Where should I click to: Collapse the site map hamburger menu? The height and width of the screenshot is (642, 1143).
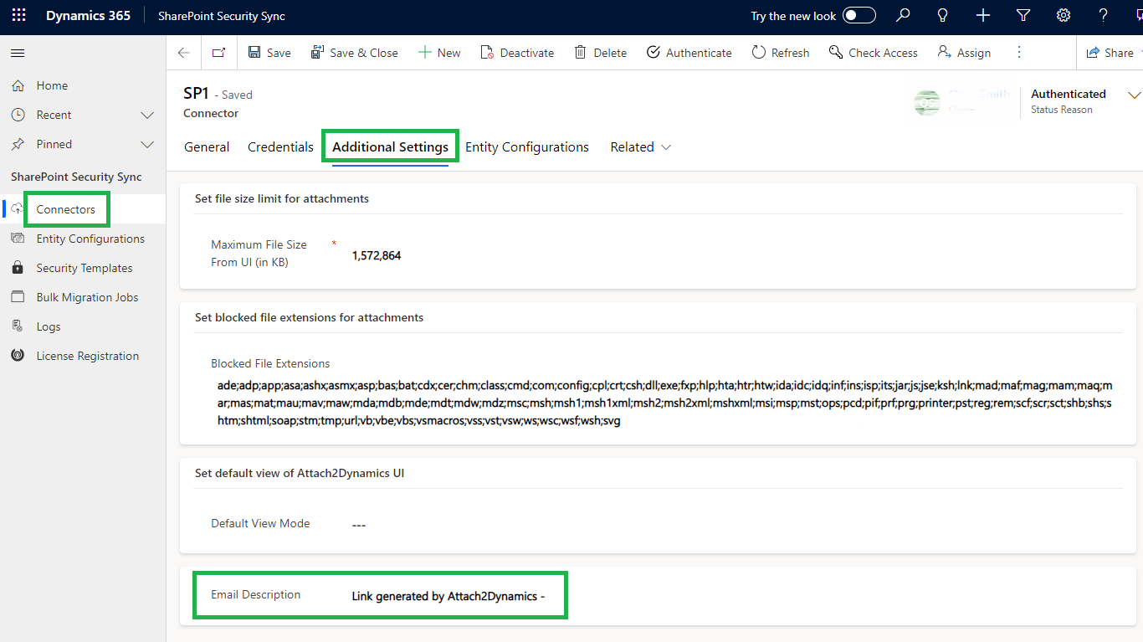tap(18, 53)
